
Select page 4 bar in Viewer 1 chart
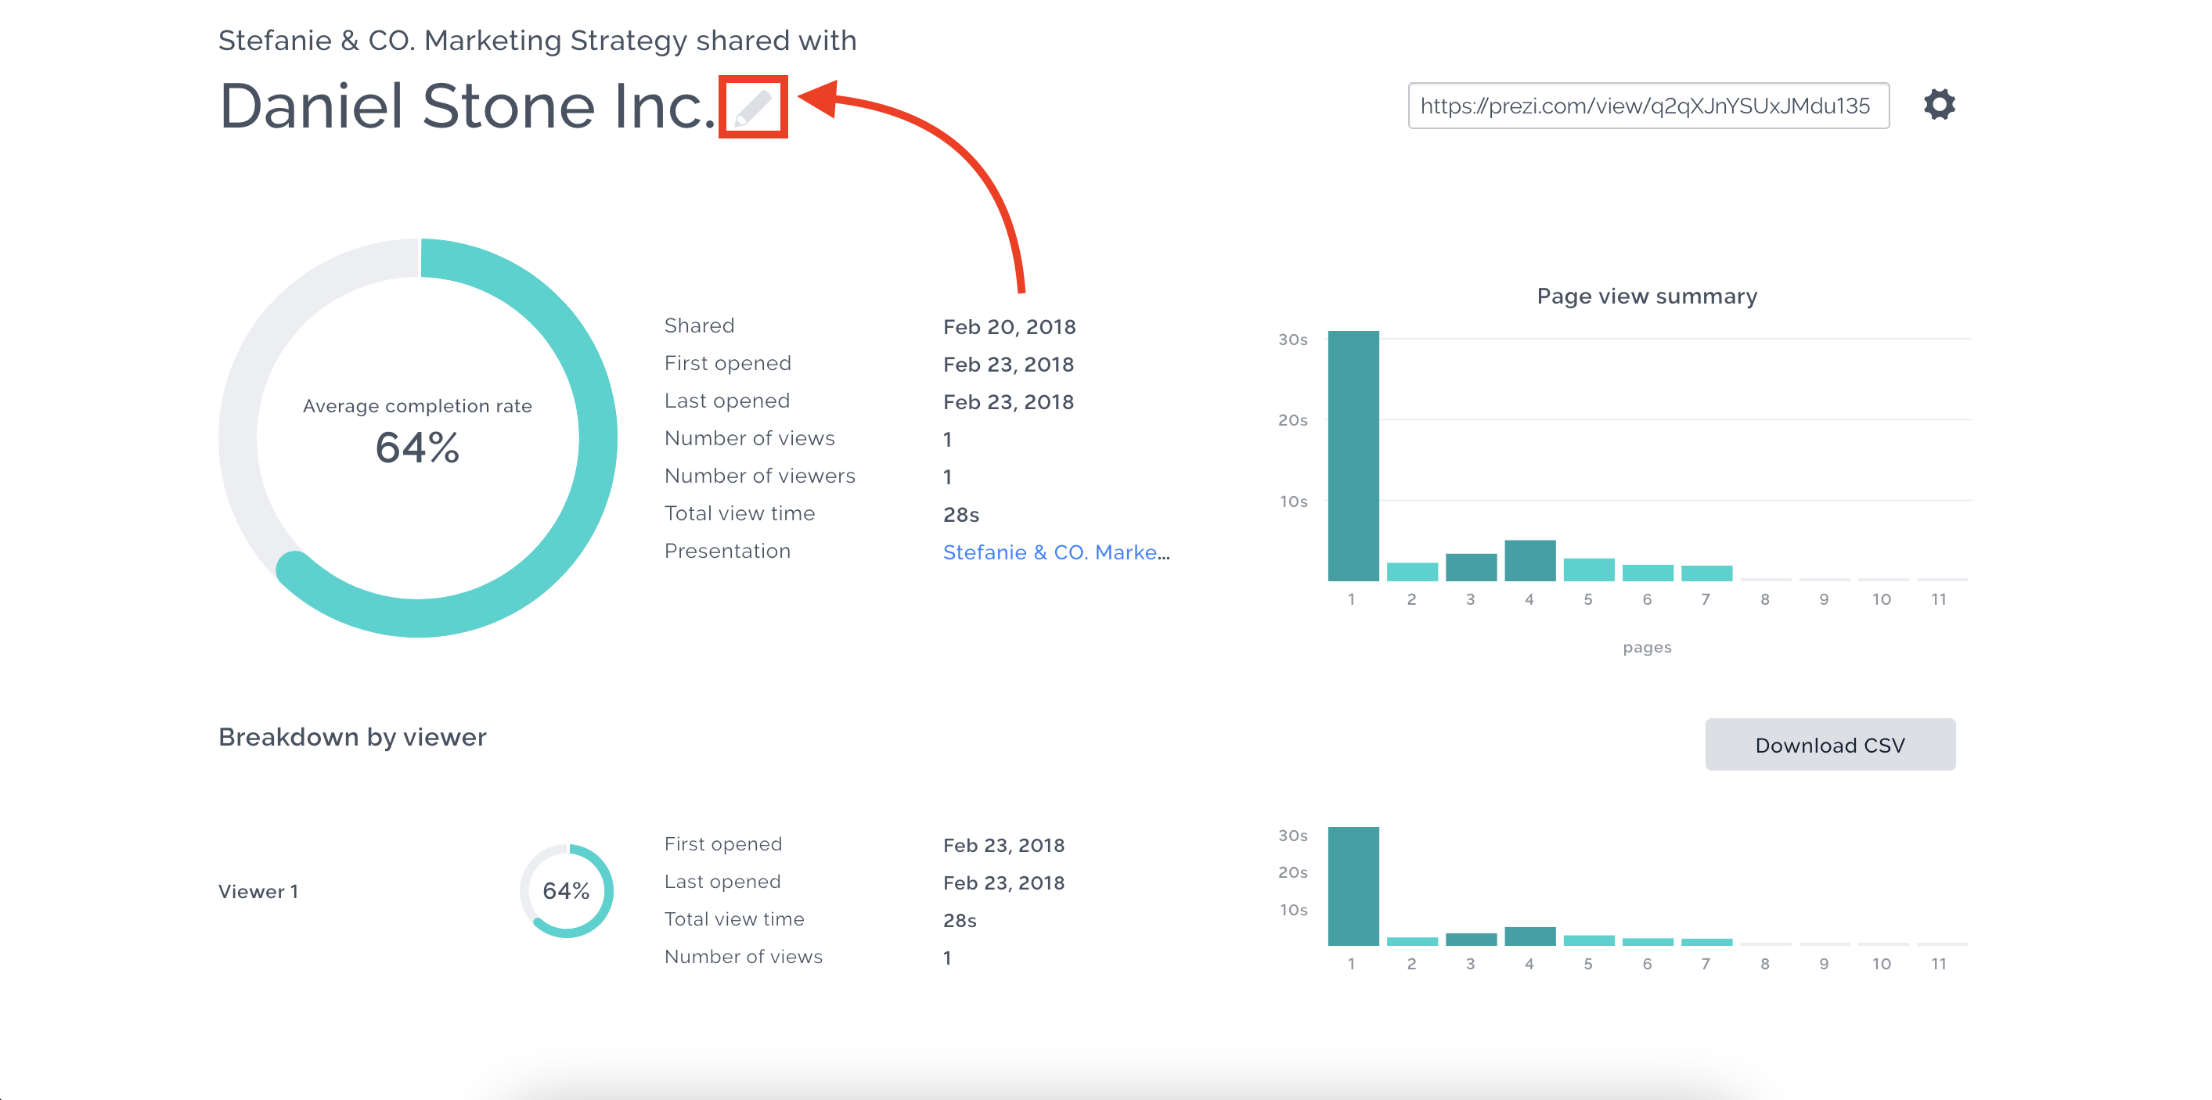[x=1529, y=936]
